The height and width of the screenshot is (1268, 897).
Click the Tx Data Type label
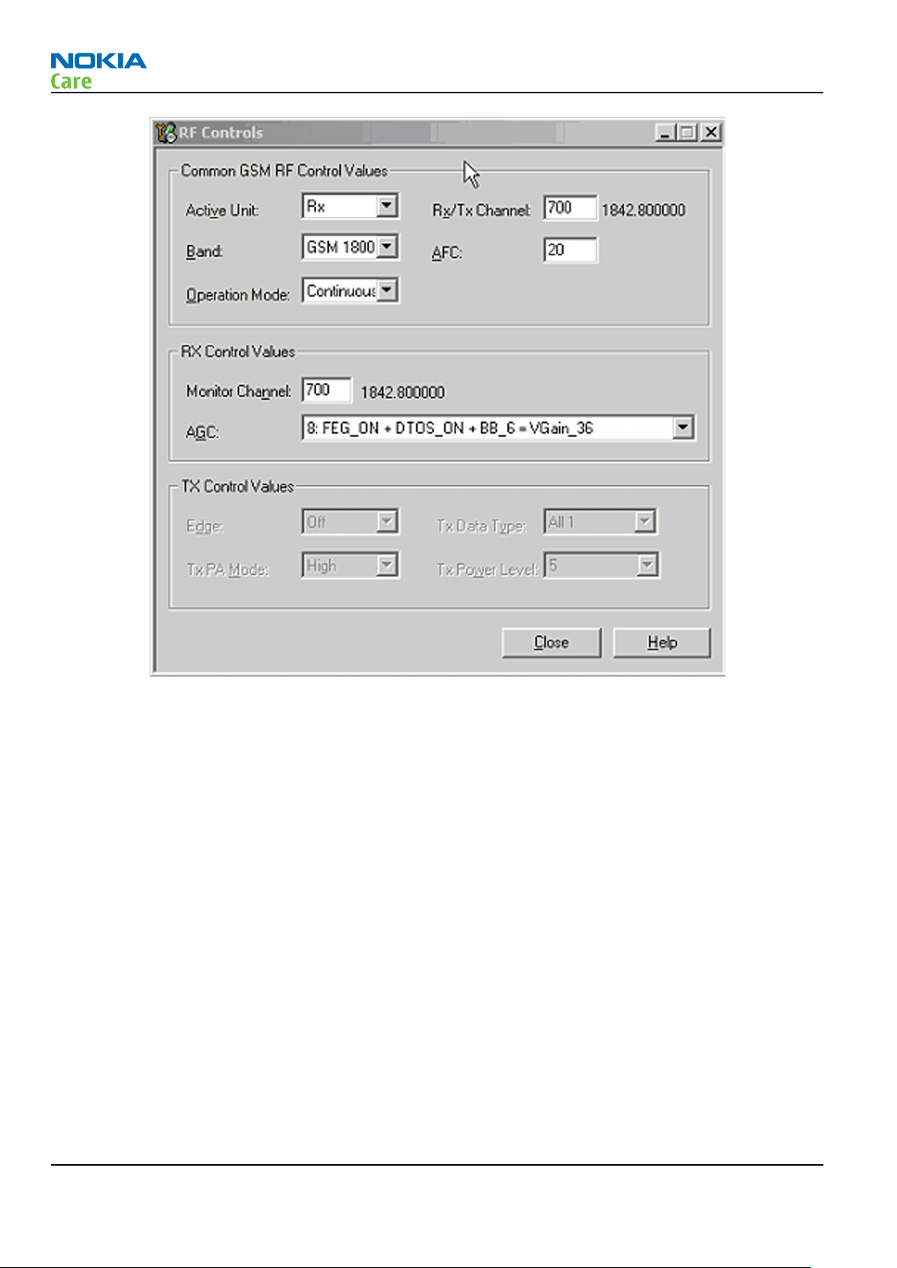pyautogui.click(x=481, y=526)
